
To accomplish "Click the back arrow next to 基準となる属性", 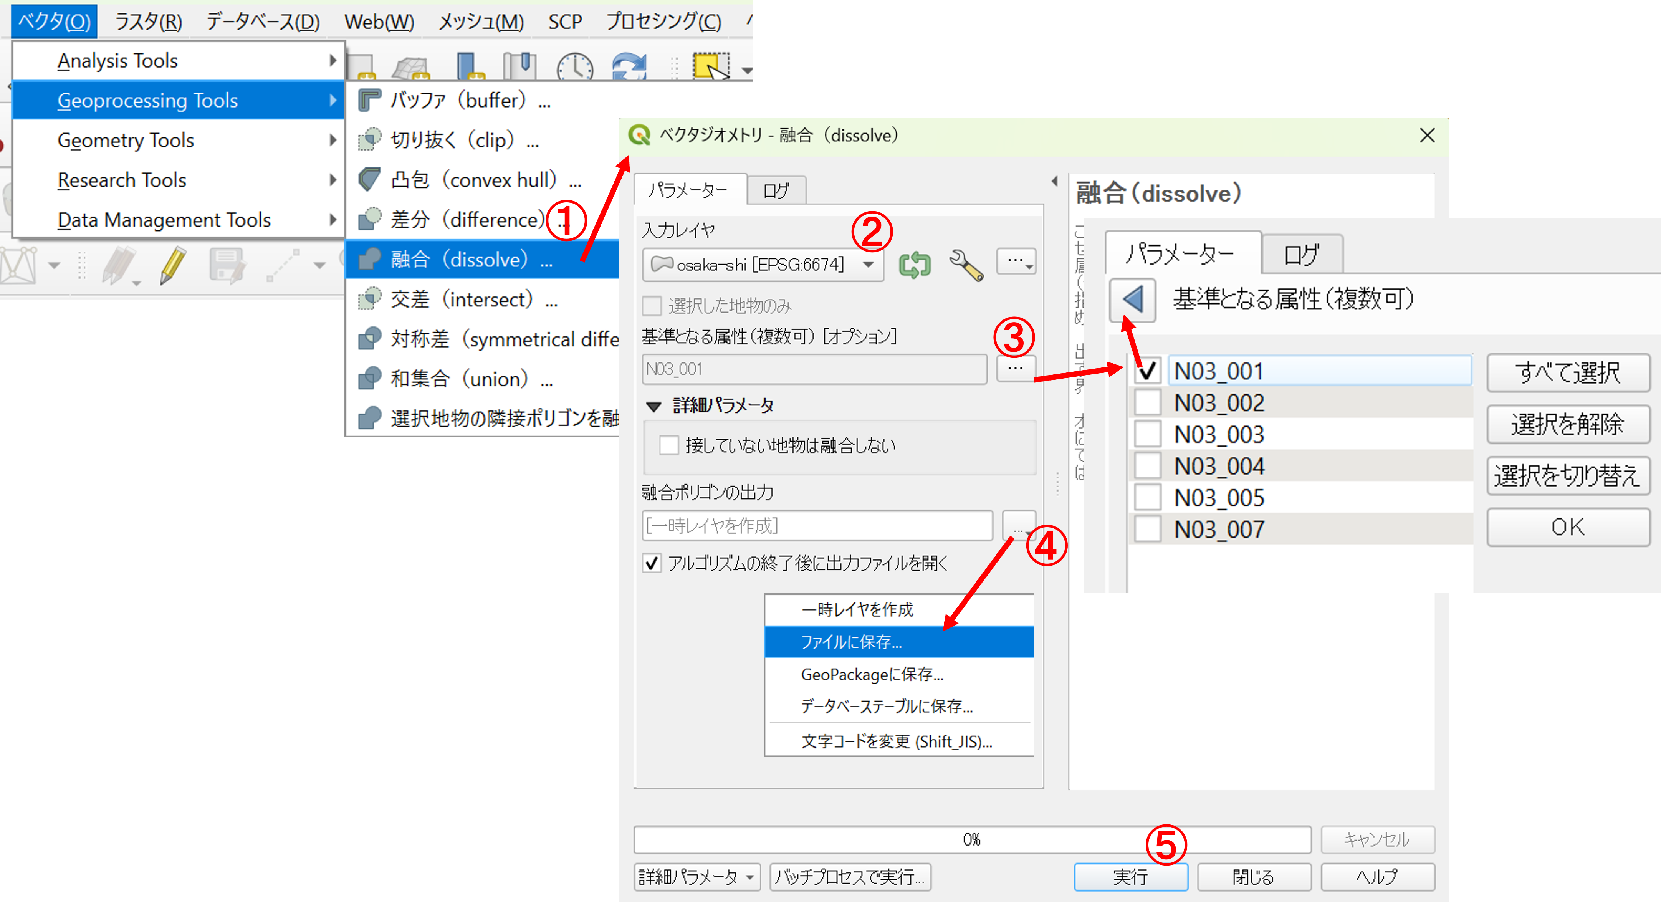I will pos(1132,300).
